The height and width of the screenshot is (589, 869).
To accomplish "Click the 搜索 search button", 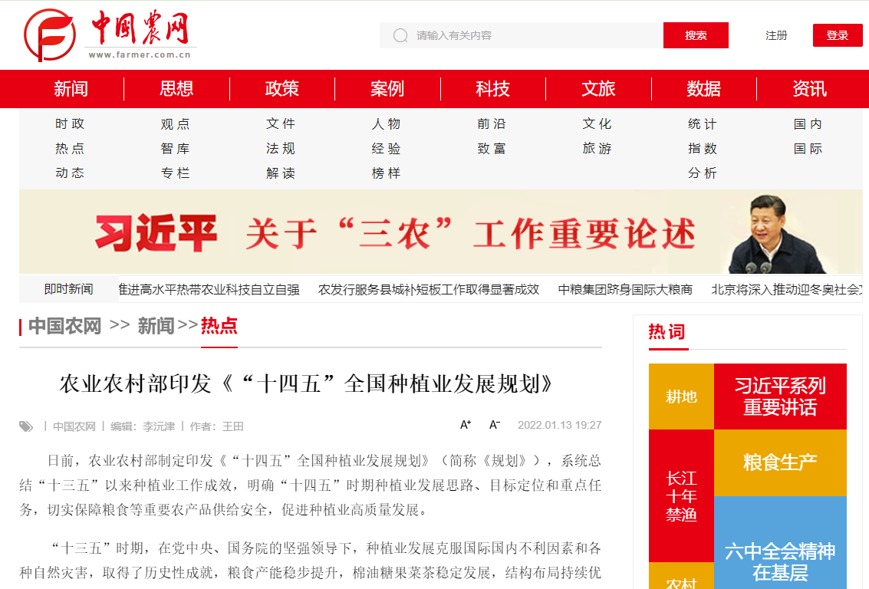I will [695, 35].
